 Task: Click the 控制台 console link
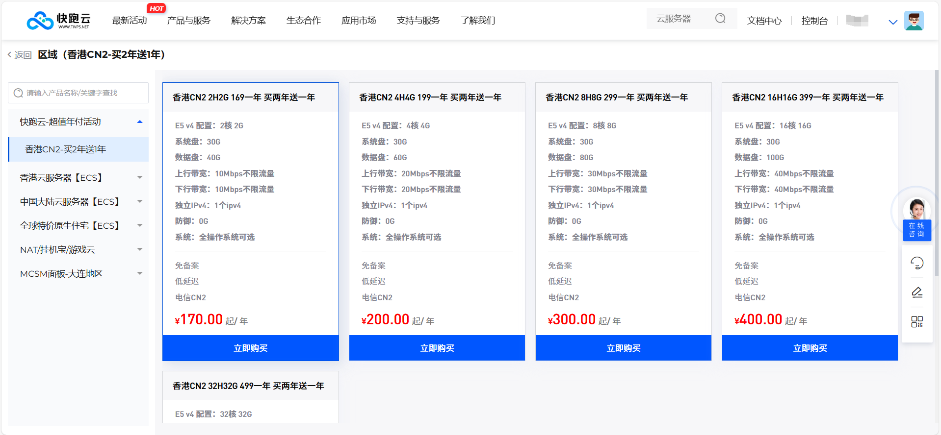814,21
